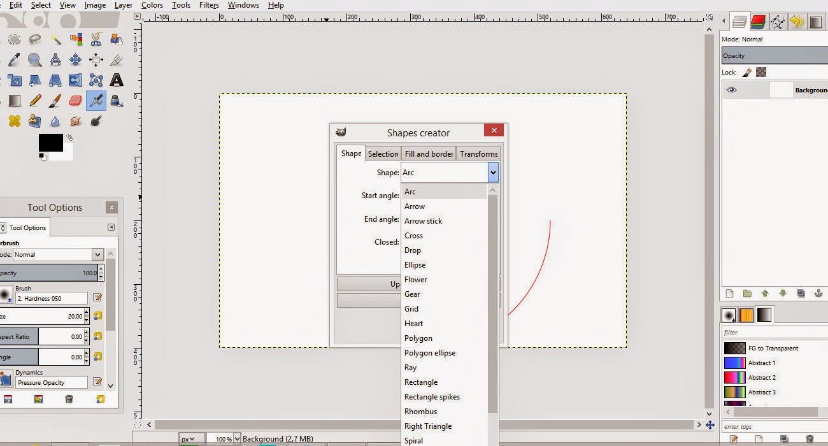Select the Scissors Select tool
The image size is (828, 446).
pyautogui.click(x=95, y=39)
